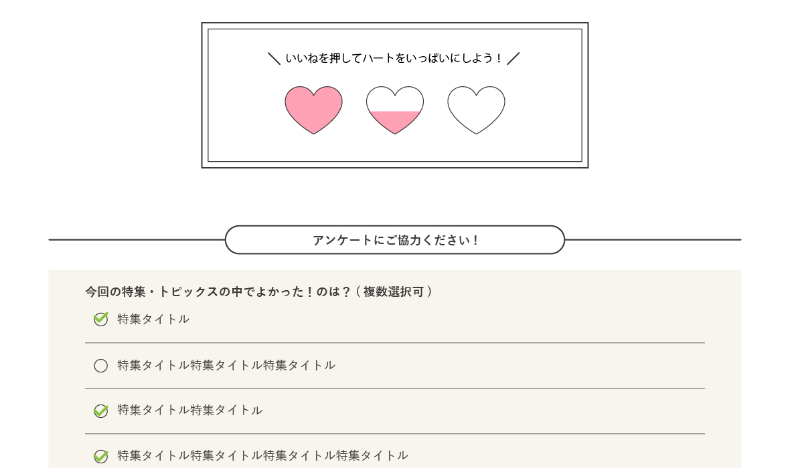Image resolution: width=790 pixels, height=468 pixels.
Task: Uncheck the third option's green checkmark
Action: (x=101, y=411)
